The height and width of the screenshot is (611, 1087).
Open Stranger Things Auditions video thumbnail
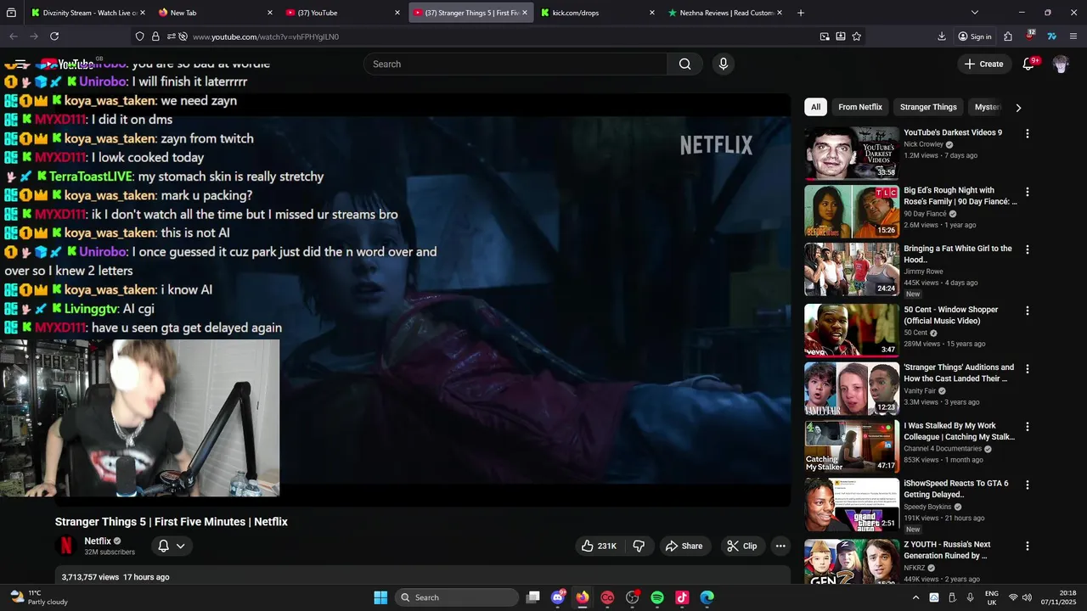click(x=852, y=389)
